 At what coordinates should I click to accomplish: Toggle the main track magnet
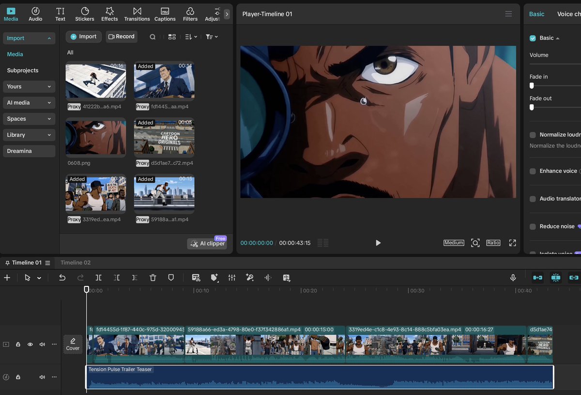tap(538, 278)
